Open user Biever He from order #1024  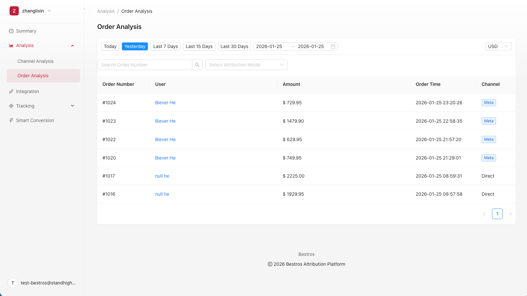[x=165, y=103]
